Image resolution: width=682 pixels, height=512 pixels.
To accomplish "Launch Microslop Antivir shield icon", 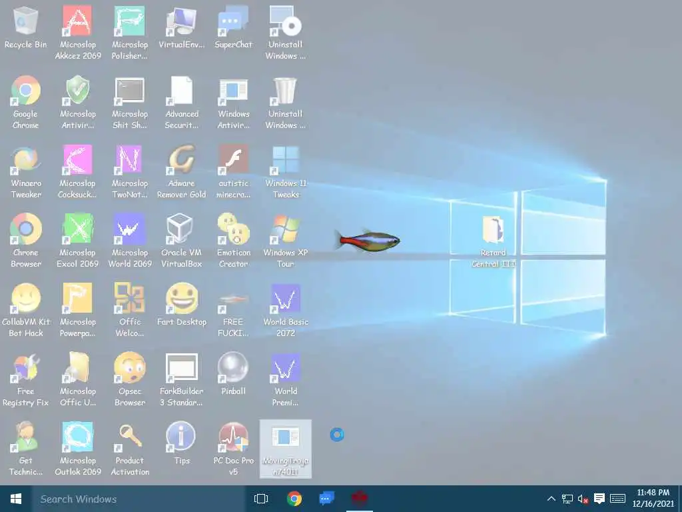I will [78, 102].
